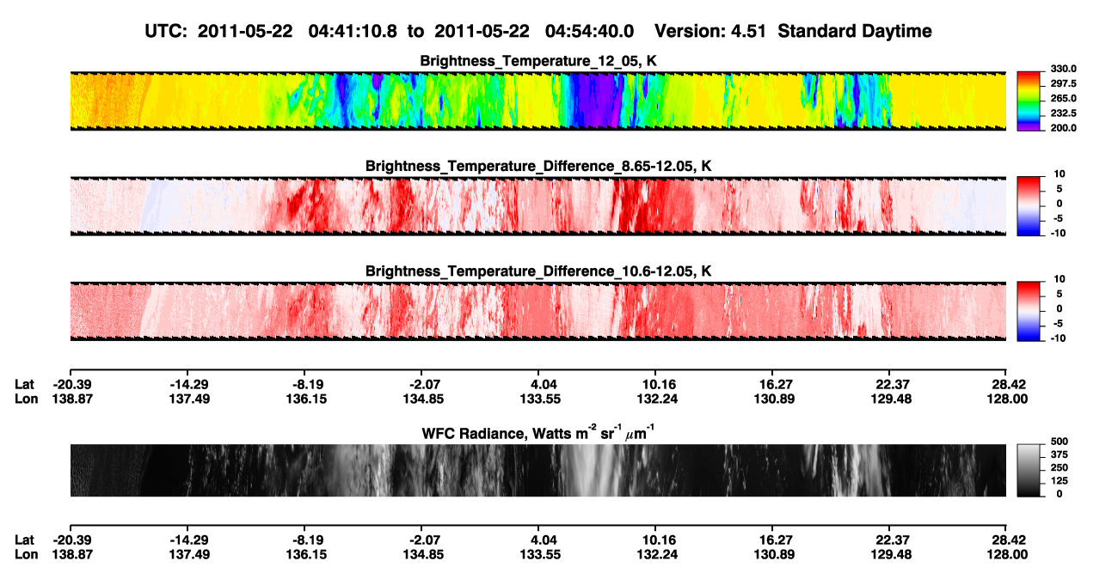Click the WFC Radiance panel title
Viewport: 1118px width, 573px height.
click(538, 433)
